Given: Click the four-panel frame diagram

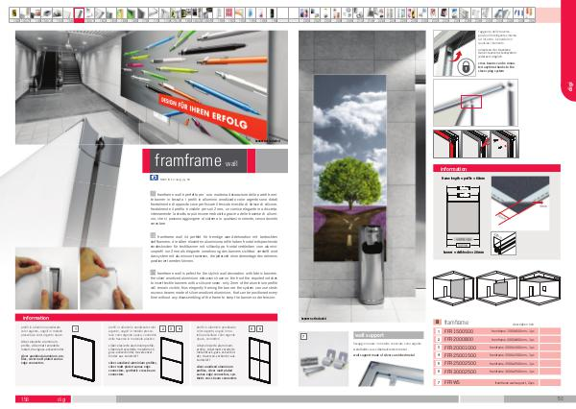Looking at the screenshot, I should (x=260, y=360).
